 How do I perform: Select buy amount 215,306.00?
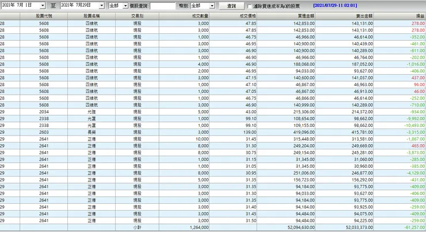click(304, 112)
